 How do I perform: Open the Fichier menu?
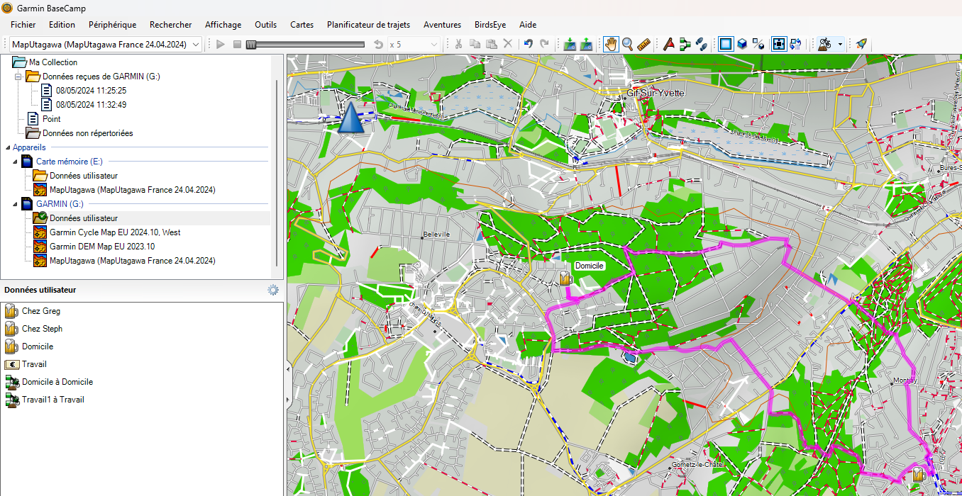point(23,25)
